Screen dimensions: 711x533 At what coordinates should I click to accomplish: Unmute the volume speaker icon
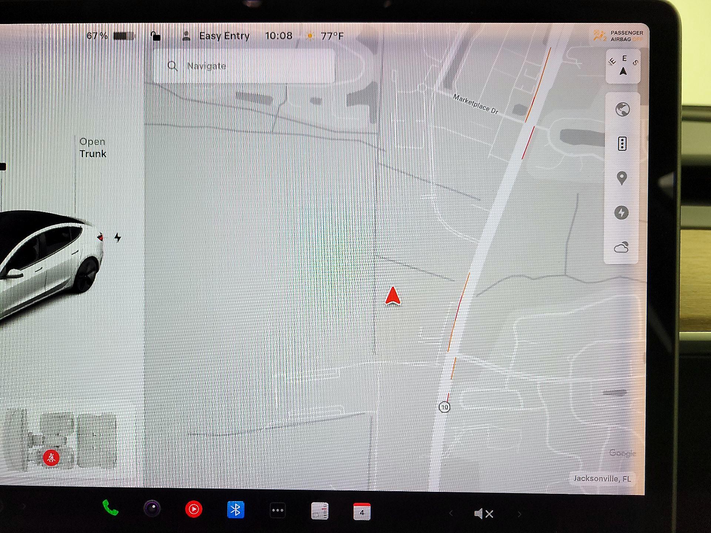coord(483,514)
